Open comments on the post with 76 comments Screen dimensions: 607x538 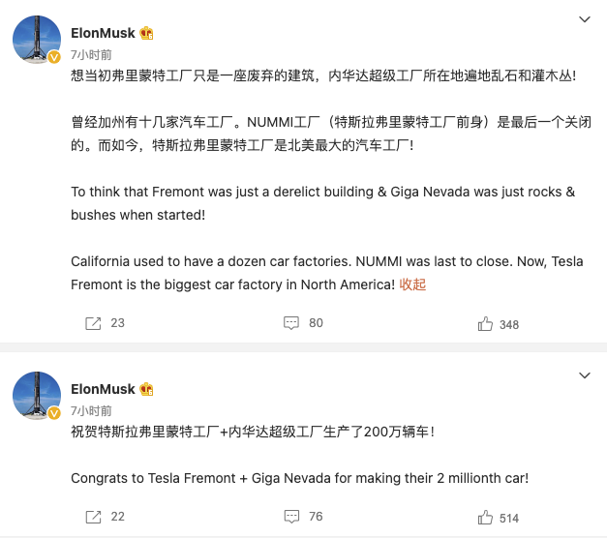(x=289, y=517)
